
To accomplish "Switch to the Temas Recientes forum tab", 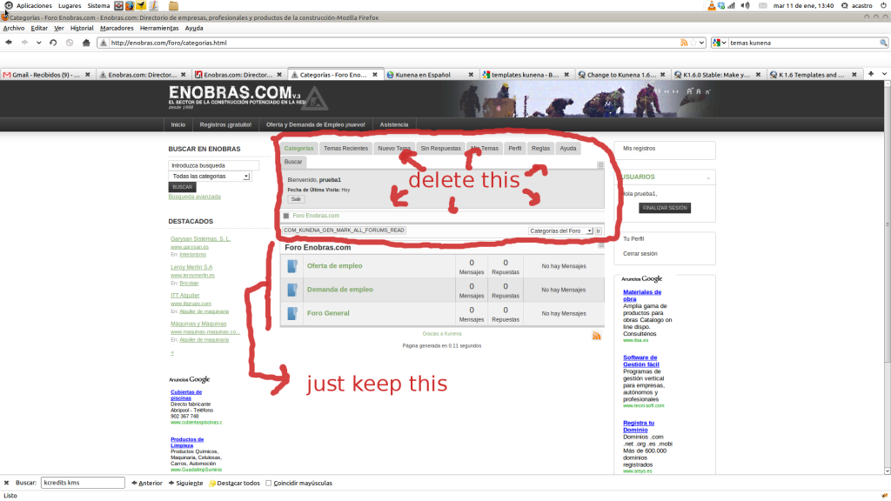I will point(345,149).
